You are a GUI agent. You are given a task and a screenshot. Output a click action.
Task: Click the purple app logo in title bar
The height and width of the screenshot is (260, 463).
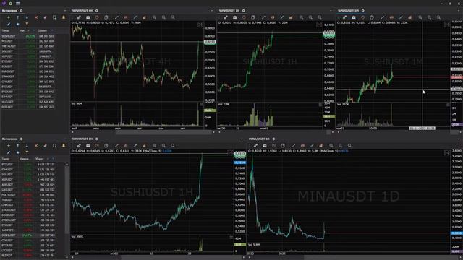[4, 3]
